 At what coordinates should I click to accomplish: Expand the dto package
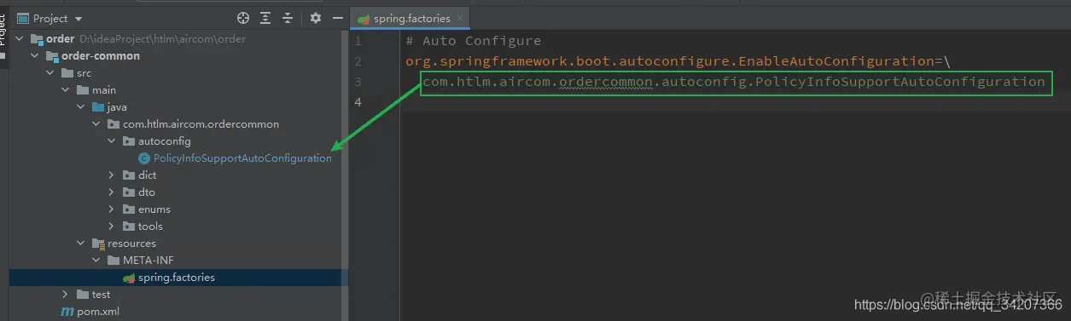point(112,192)
